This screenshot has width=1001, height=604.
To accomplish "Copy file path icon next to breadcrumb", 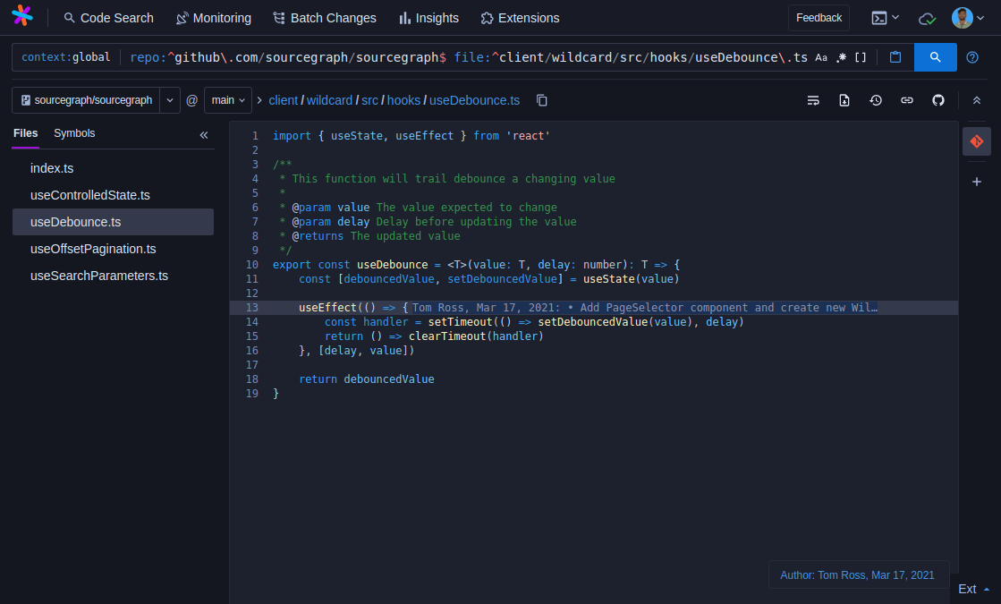I will (x=541, y=100).
